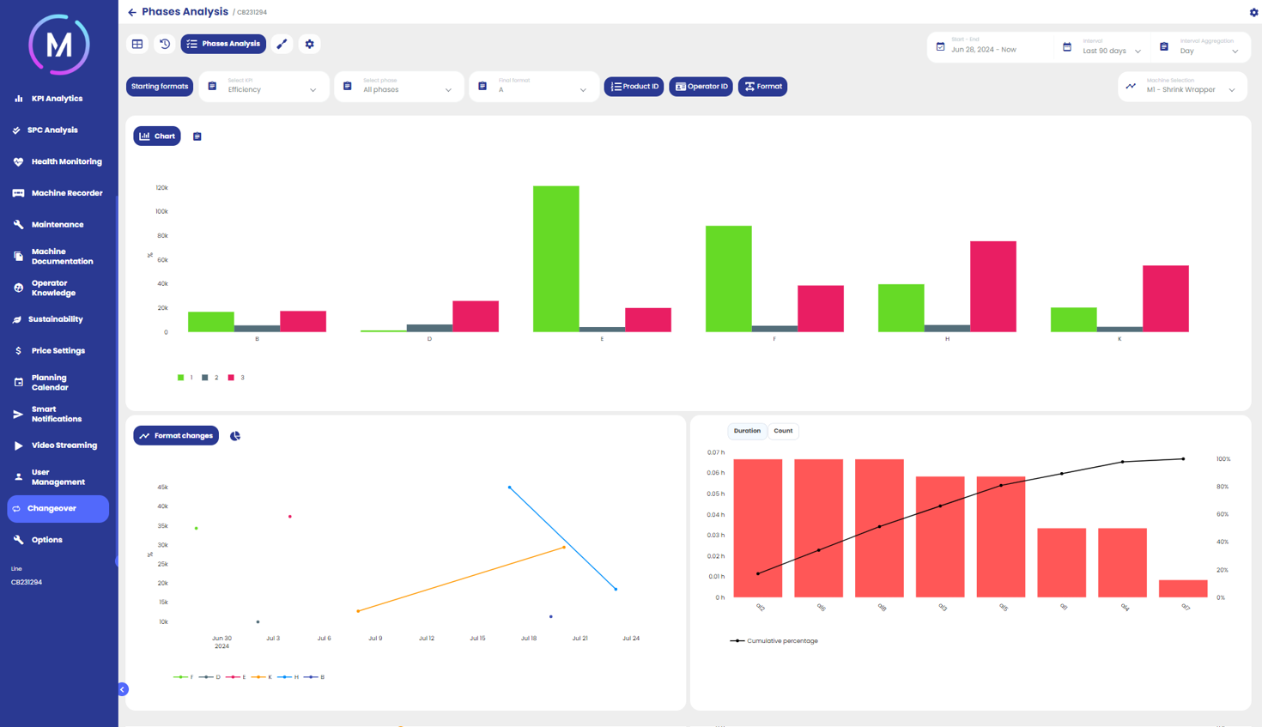
Task: Click the Format changes button
Action: 176,436
